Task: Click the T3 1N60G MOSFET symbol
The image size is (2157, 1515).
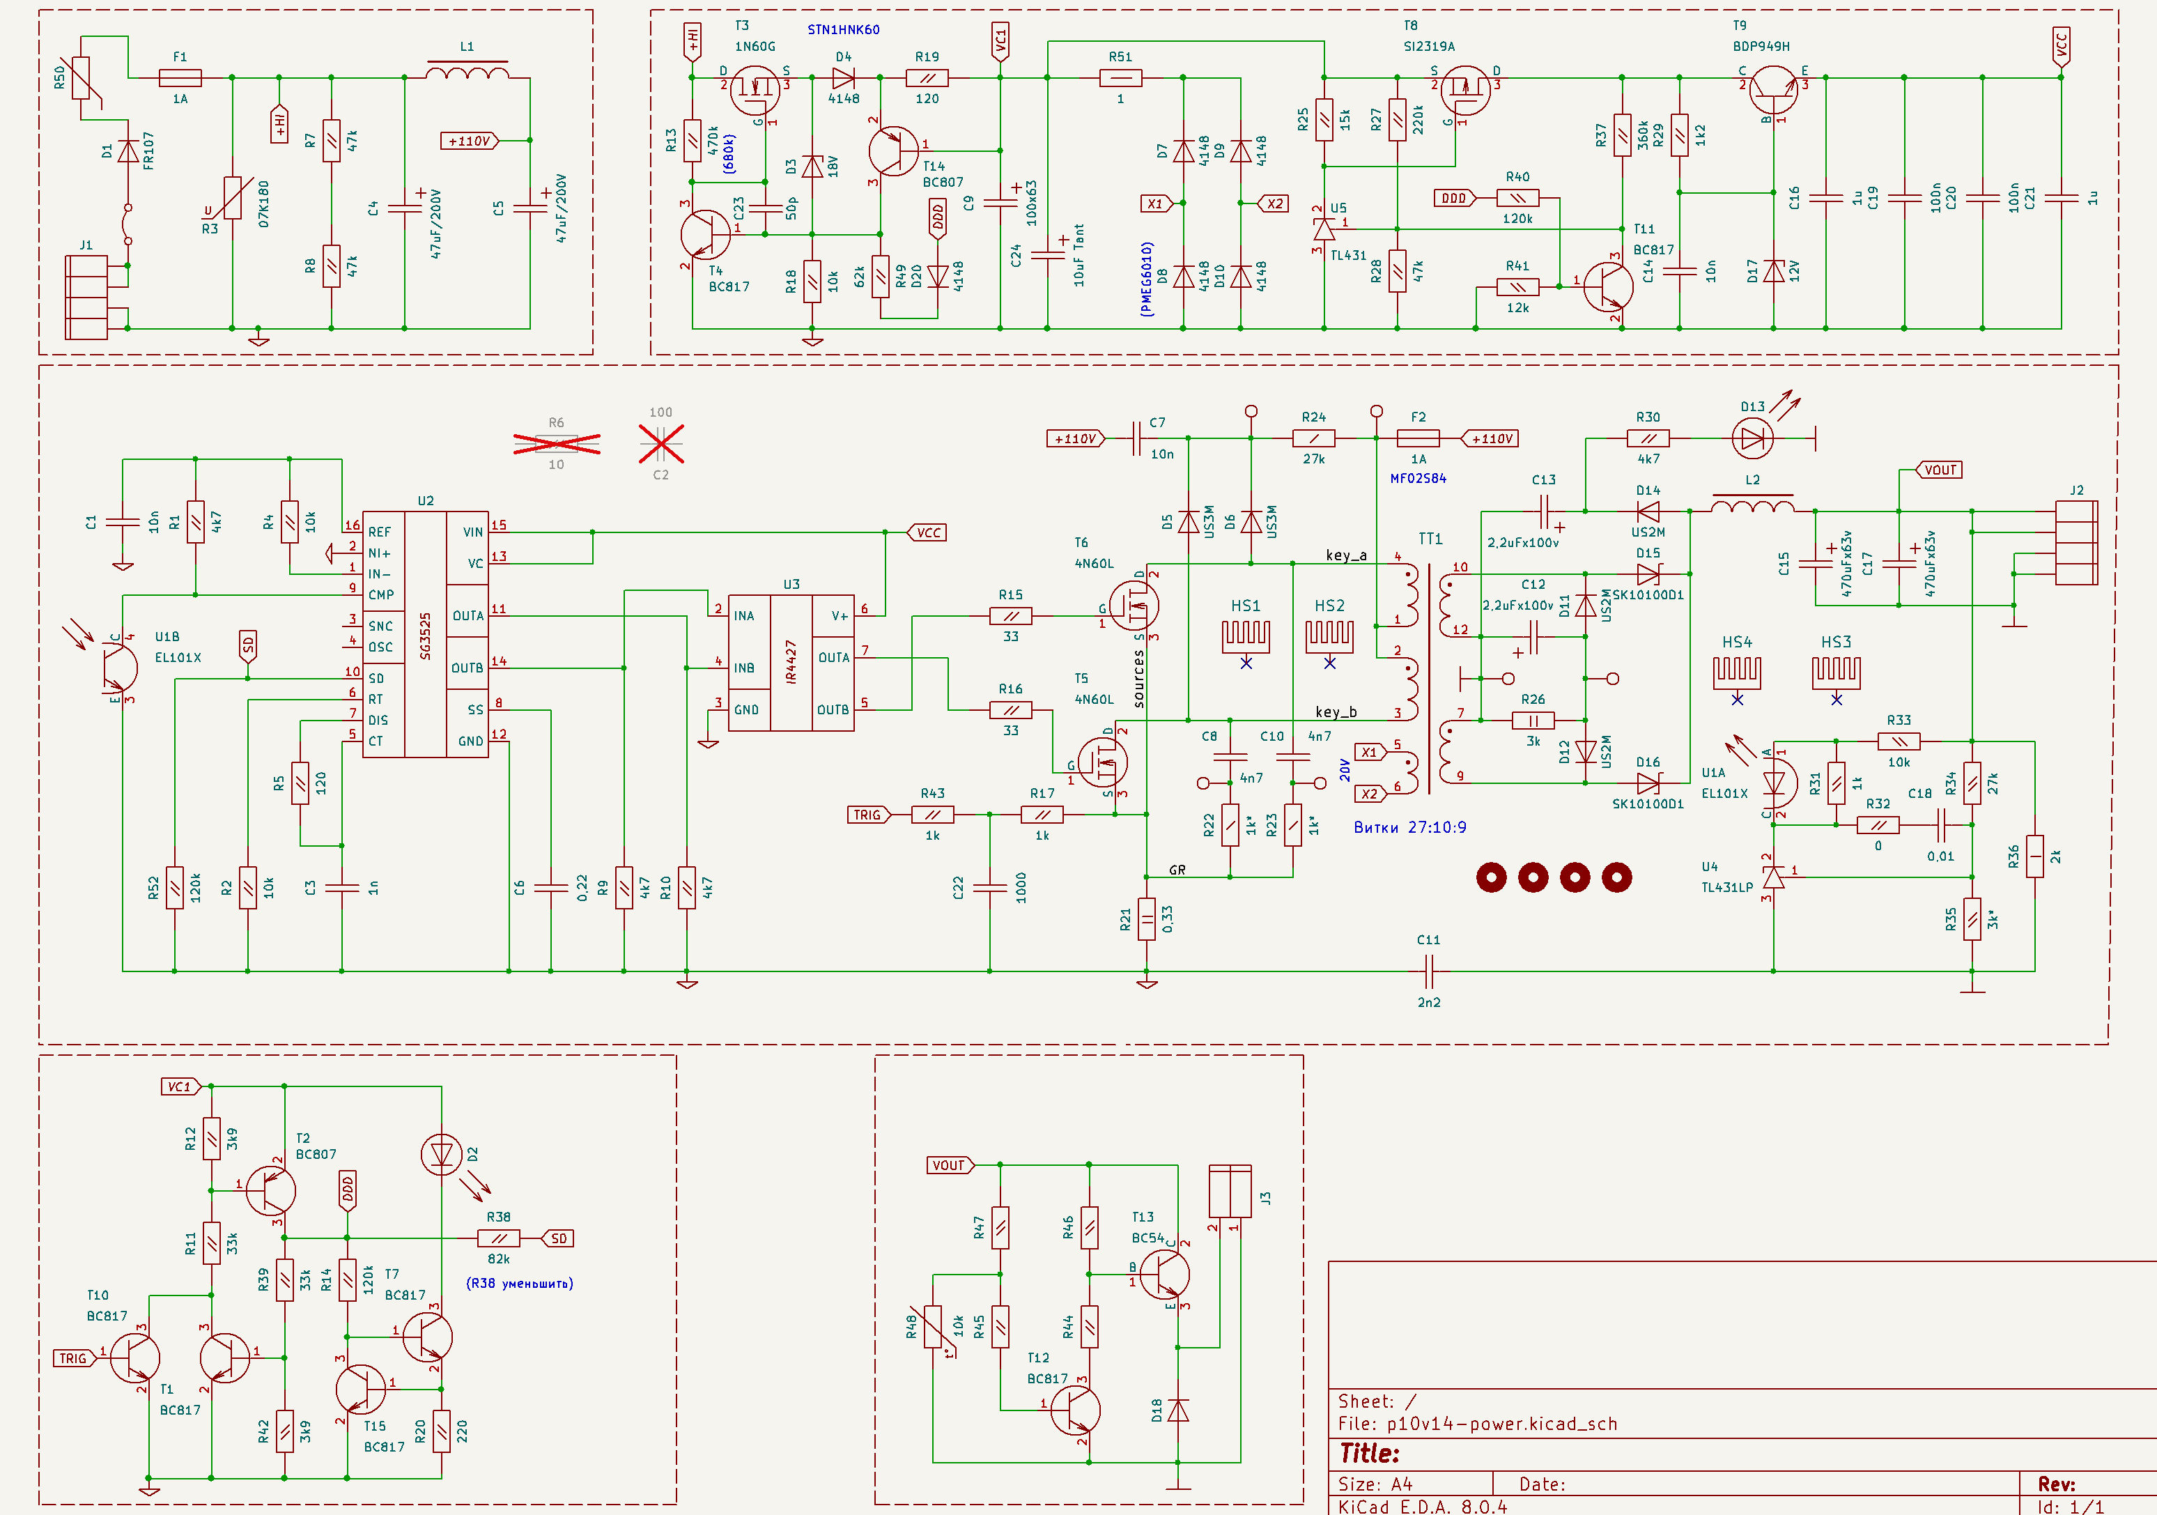Action: (755, 89)
